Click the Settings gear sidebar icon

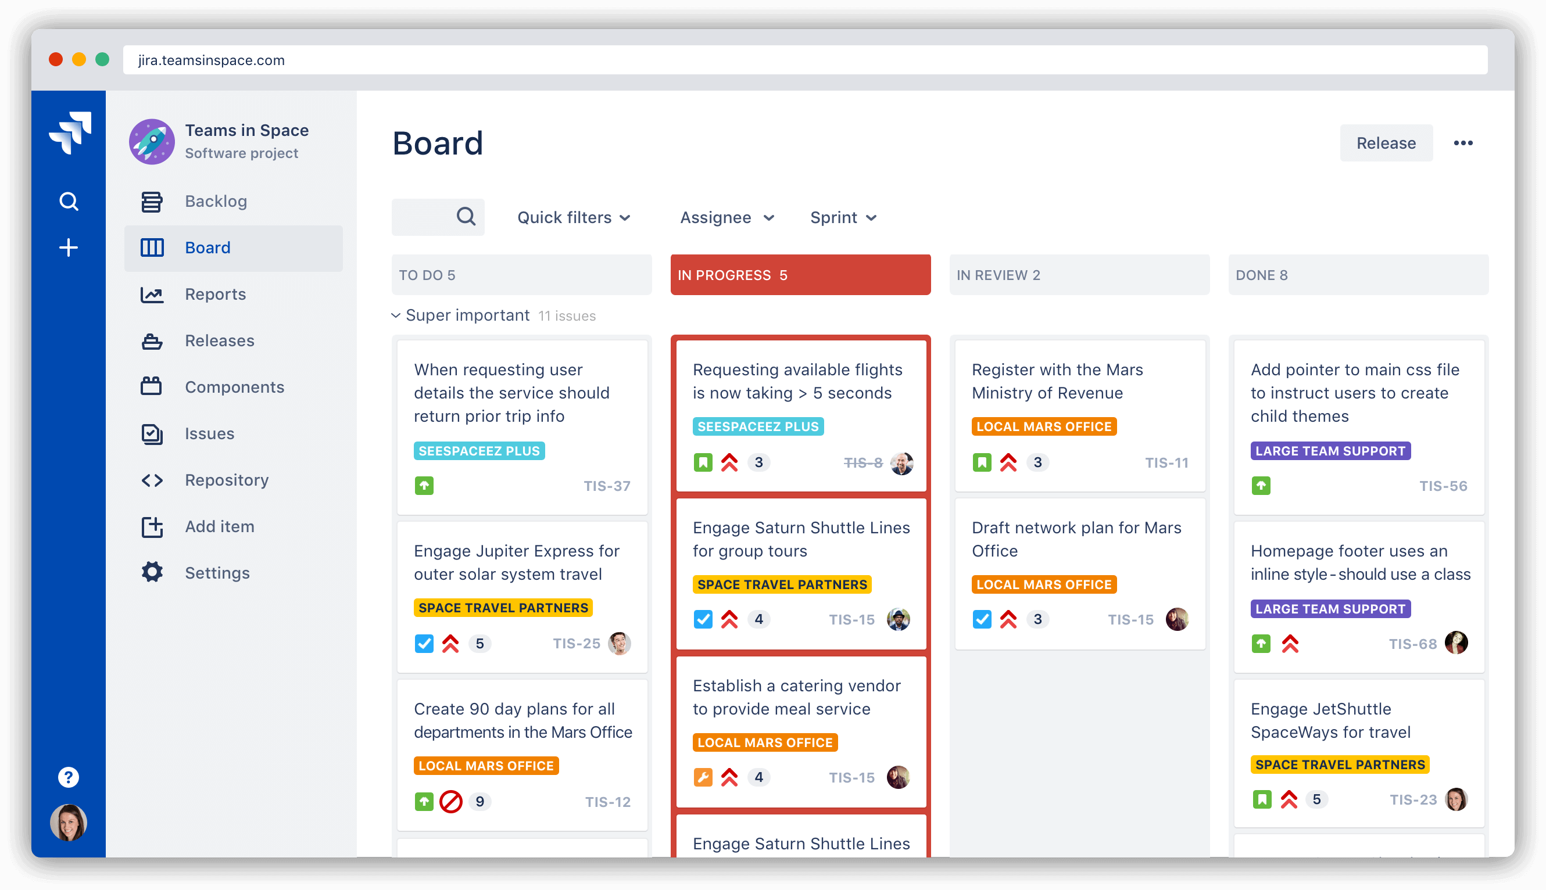coord(152,572)
